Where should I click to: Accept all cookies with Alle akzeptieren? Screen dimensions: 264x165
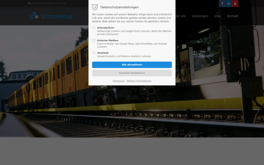click(x=132, y=65)
